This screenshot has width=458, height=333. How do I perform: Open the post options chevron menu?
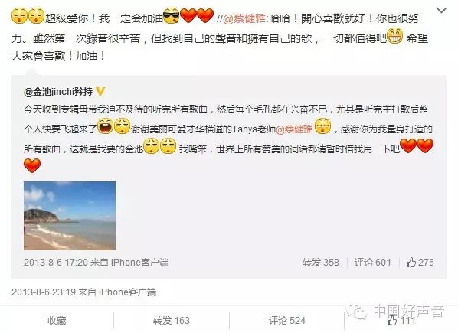tap(441, 11)
